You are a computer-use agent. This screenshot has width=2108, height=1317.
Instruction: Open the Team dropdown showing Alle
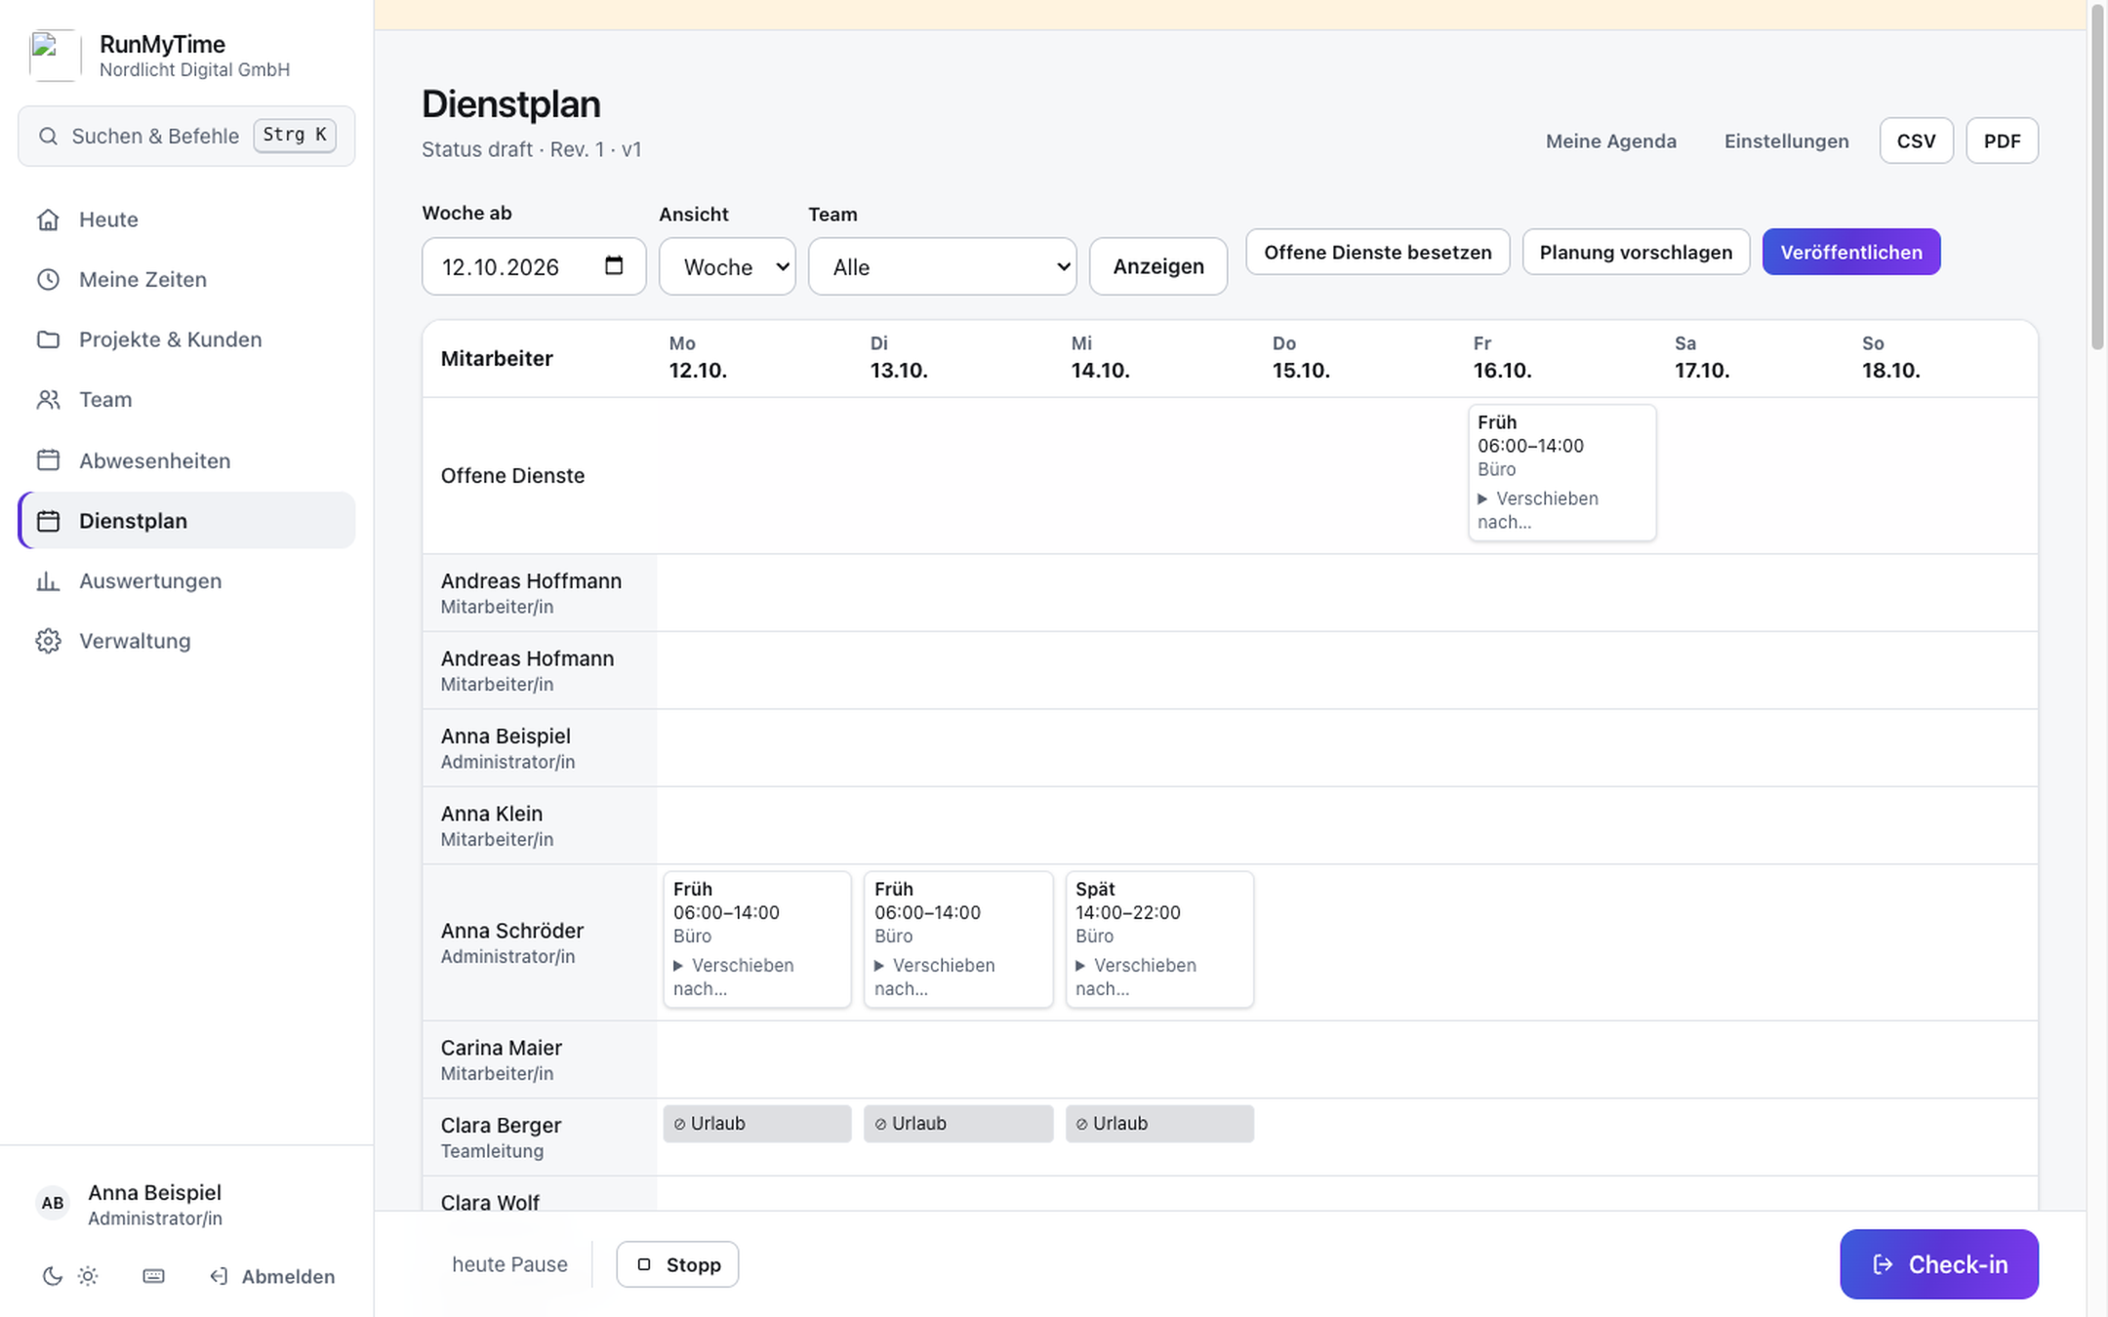942,266
